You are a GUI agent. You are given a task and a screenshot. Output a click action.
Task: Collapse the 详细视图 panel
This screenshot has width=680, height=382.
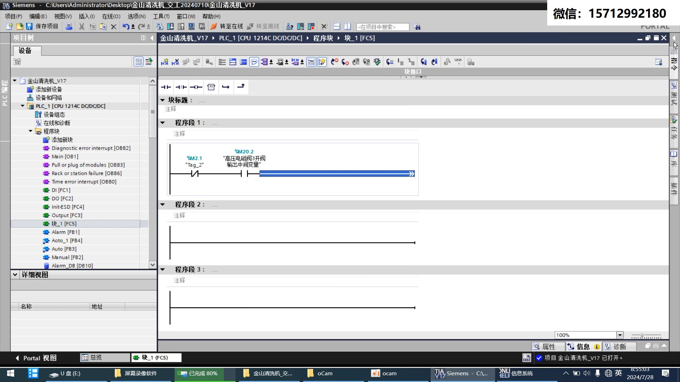[x=15, y=274]
